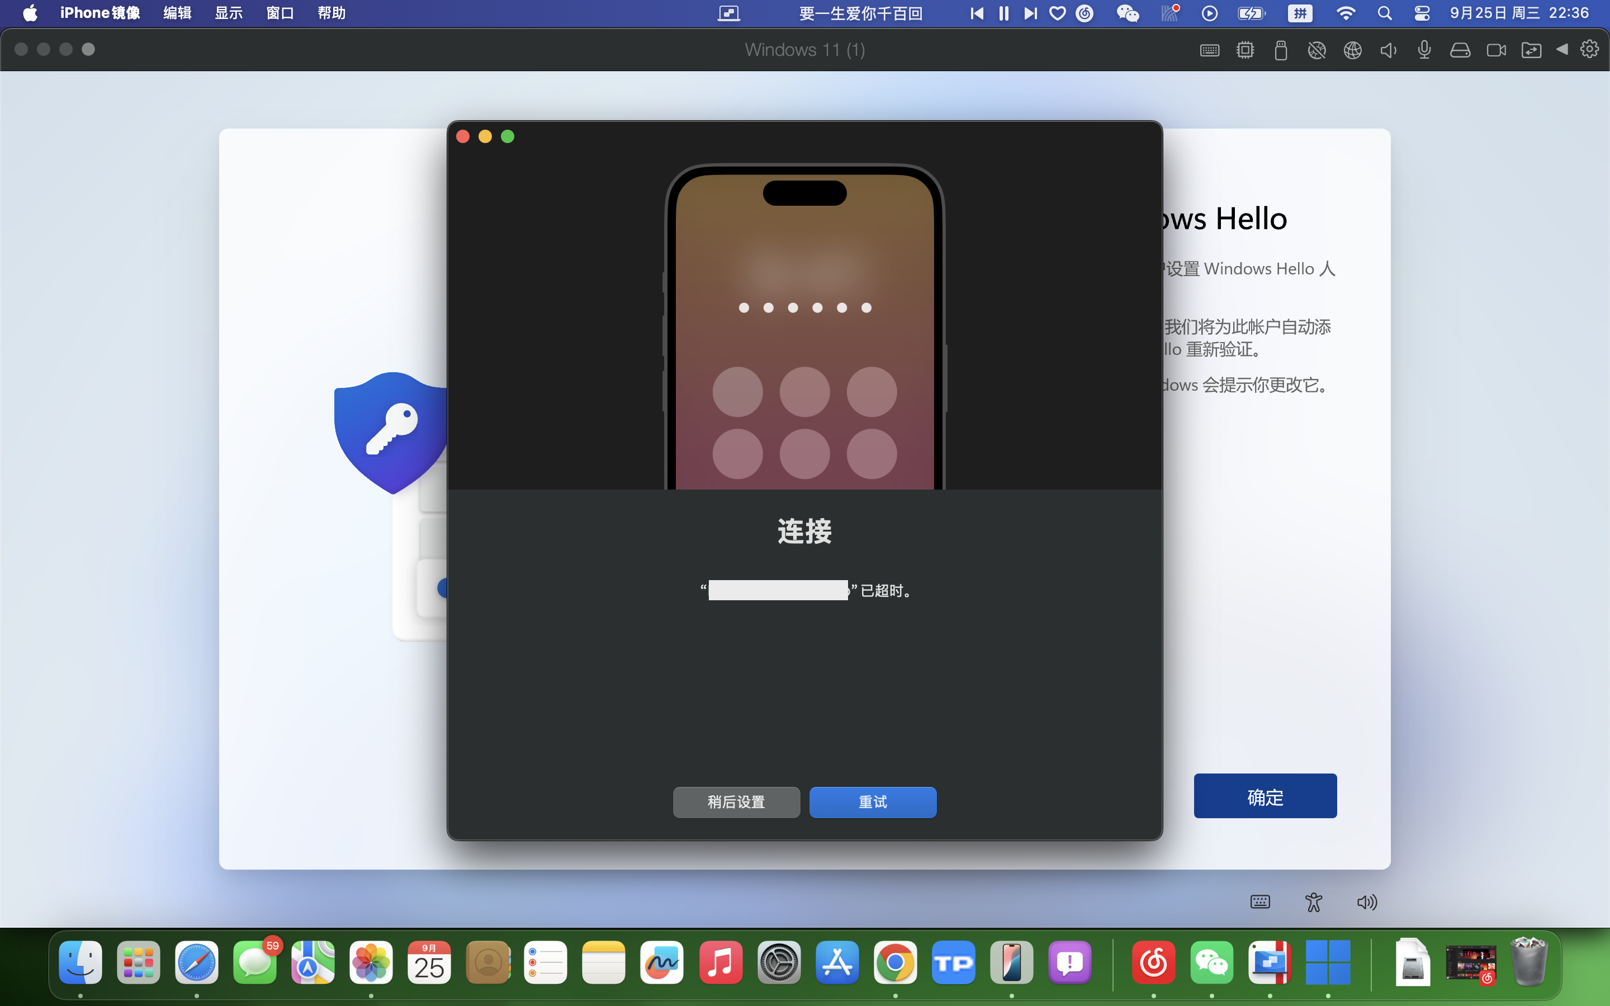Image resolution: width=1610 pixels, height=1006 pixels.
Task: Click the blue 确定 confirm button
Action: click(x=1265, y=796)
